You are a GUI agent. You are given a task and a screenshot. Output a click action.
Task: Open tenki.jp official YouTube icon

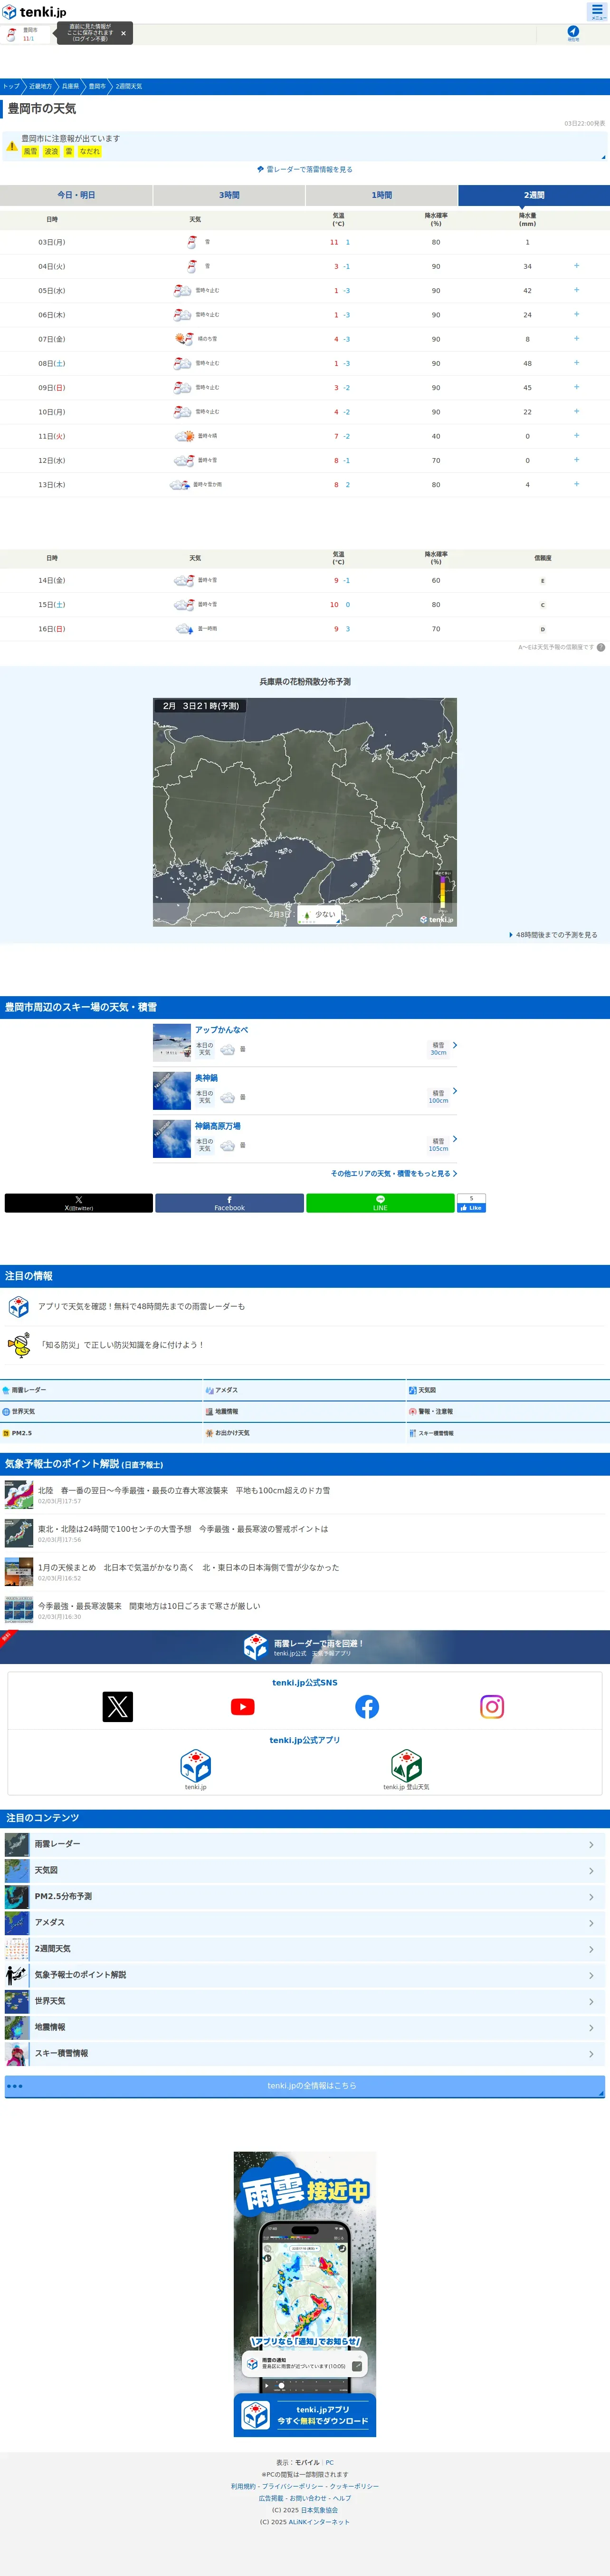pos(243,1707)
